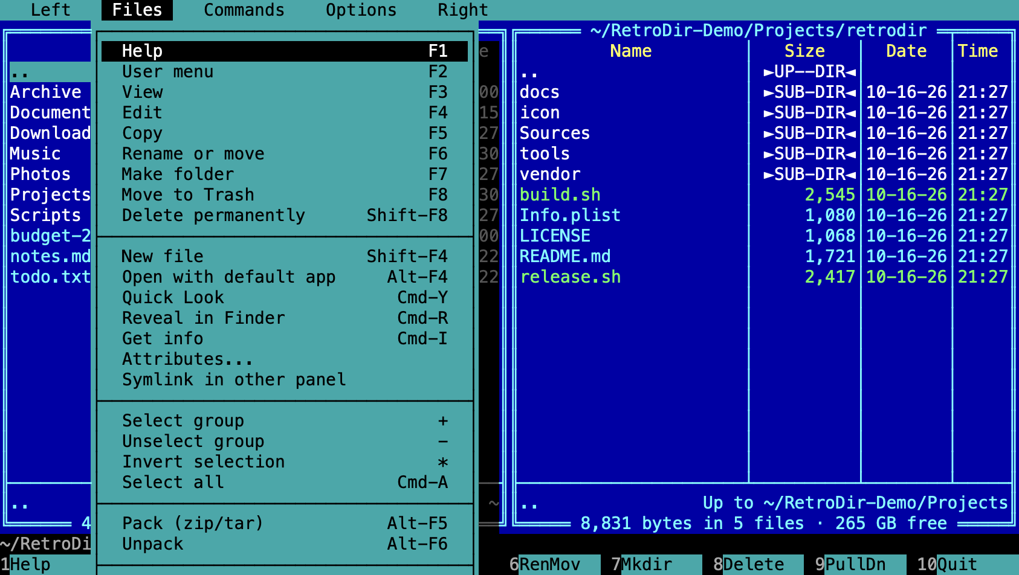Open the Options menu
Viewport: 1019px width, 575px height.
[x=361, y=10]
